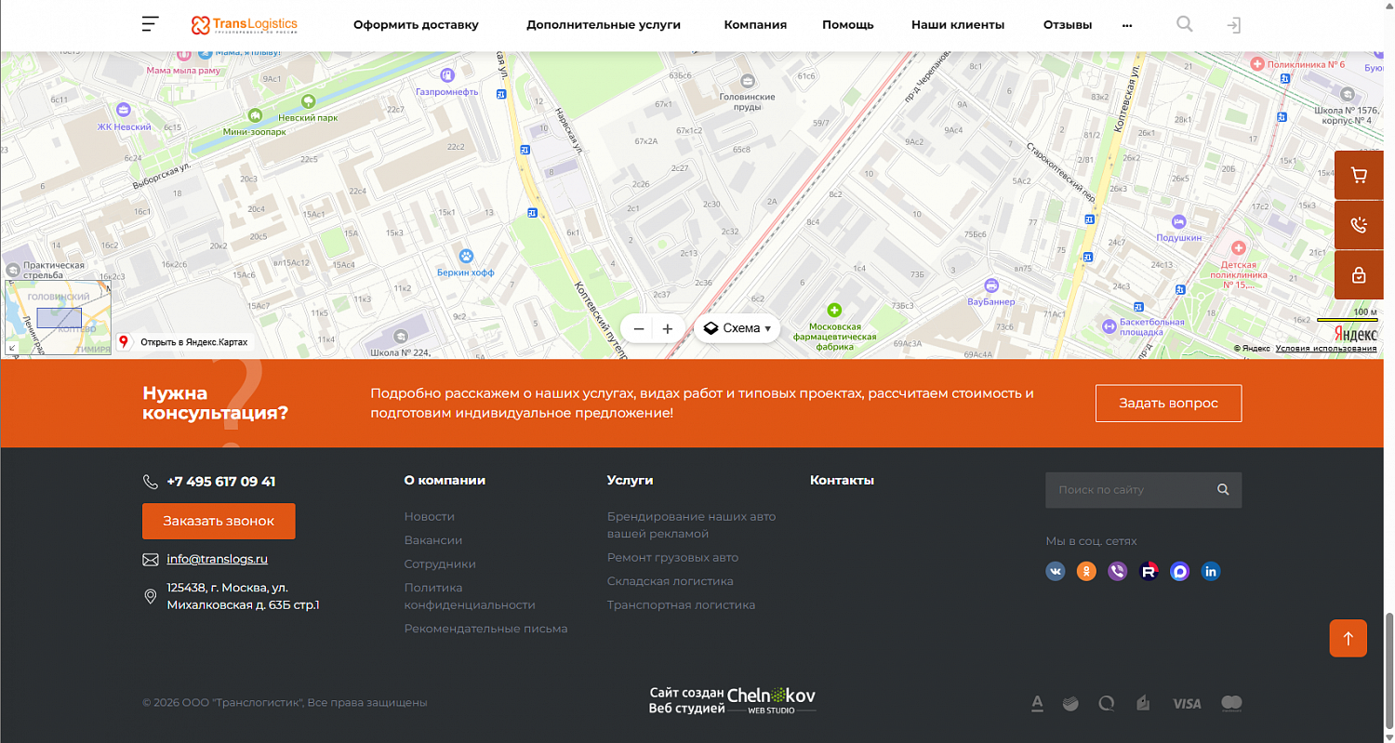This screenshot has width=1395, height=743.
Task: Open the blue-purple chat bubble social icon
Action: point(1180,571)
